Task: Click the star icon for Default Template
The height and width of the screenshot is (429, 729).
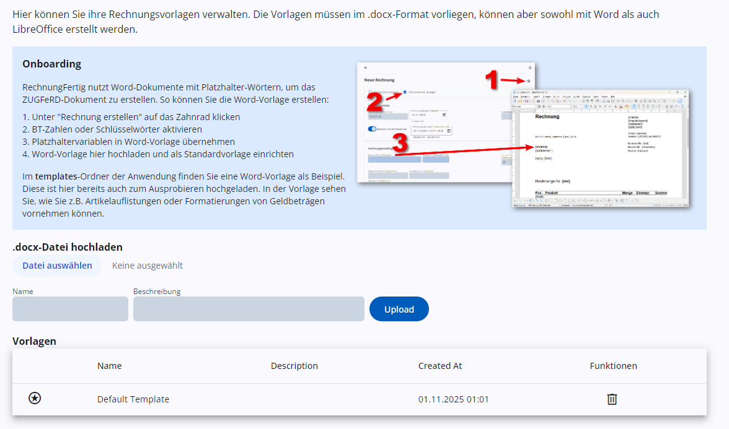Action: [x=35, y=399]
